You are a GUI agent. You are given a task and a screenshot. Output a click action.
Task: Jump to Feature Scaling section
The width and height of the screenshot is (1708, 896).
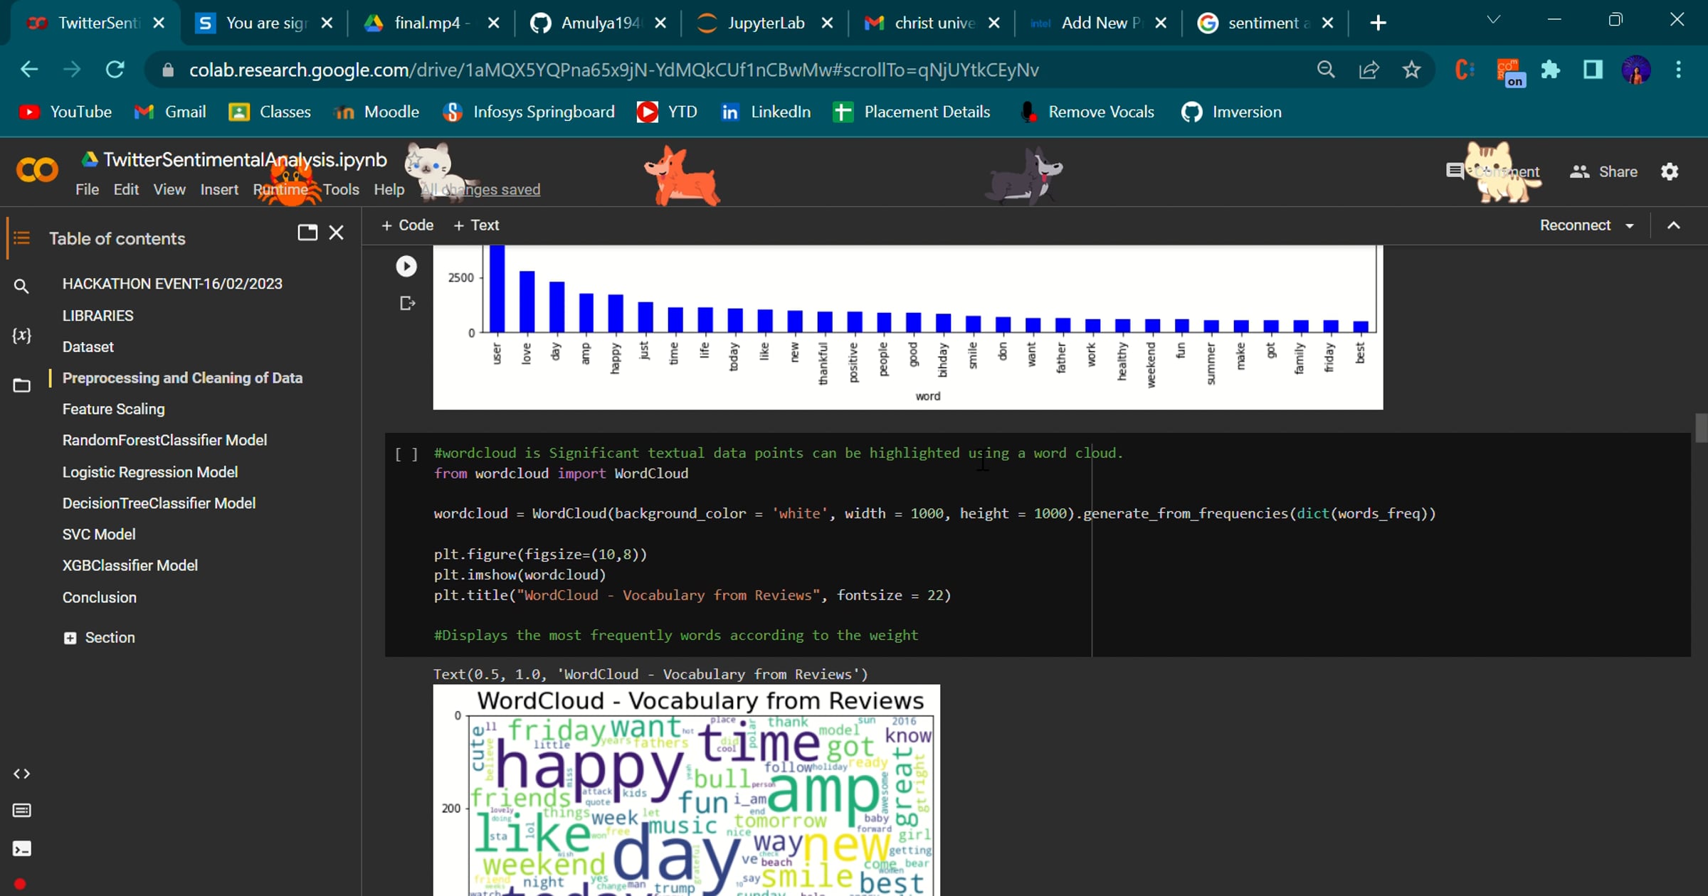pyautogui.click(x=113, y=409)
